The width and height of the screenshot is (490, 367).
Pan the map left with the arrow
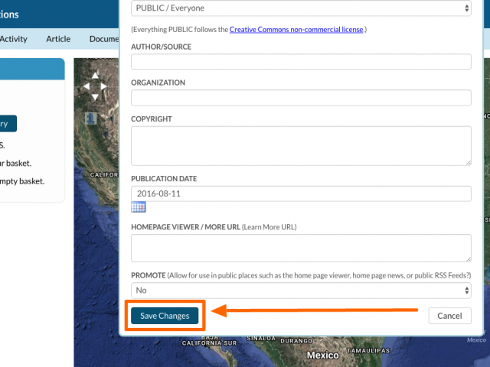[x=86, y=86]
